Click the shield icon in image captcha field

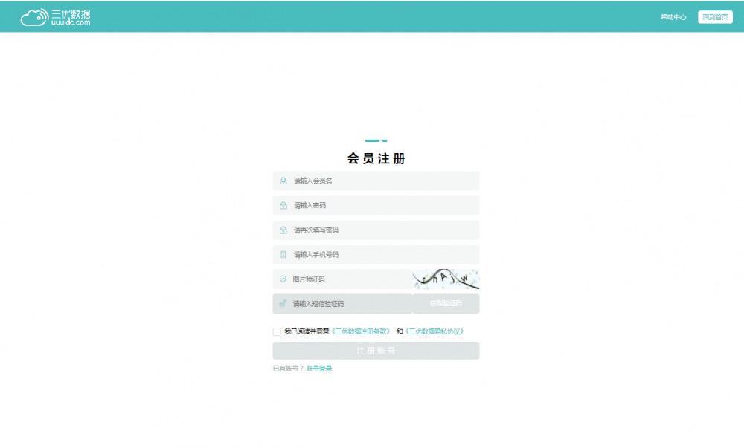pyautogui.click(x=283, y=279)
